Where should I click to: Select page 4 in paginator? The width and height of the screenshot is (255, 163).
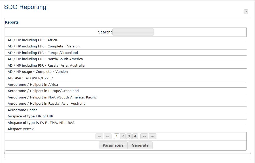[x=135, y=136]
